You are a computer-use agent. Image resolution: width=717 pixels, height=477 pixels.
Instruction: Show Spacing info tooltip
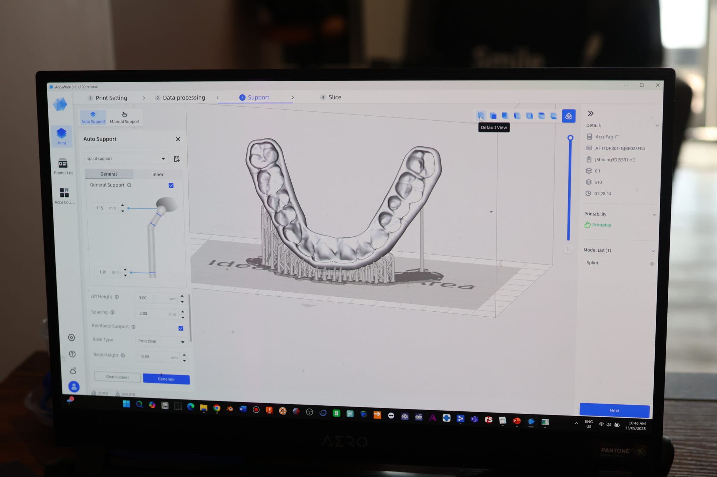click(112, 312)
